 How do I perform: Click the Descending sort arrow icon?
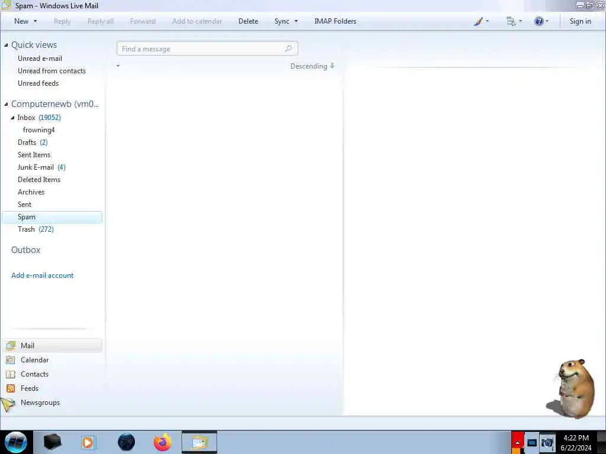[x=333, y=66]
